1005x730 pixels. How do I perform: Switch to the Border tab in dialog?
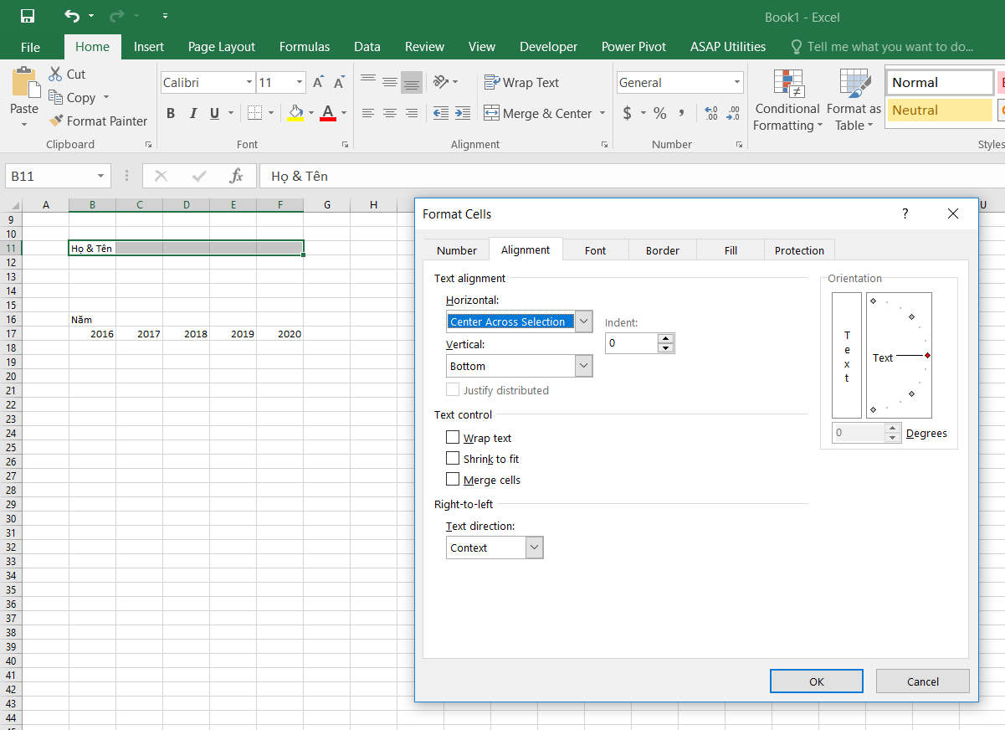(663, 250)
